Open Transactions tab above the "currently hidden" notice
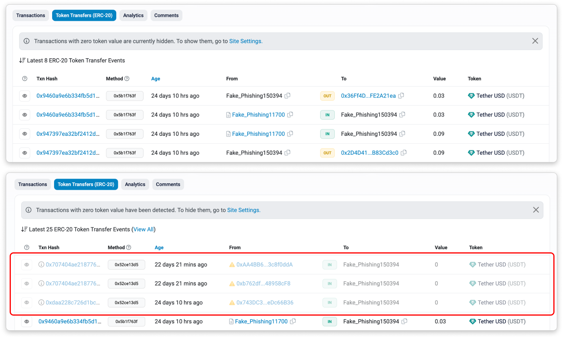Viewport: 563px width, 338px height. (x=31, y=15)
